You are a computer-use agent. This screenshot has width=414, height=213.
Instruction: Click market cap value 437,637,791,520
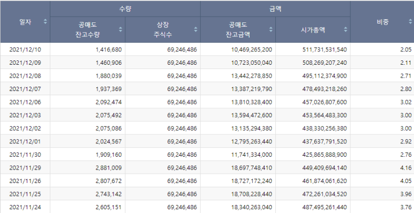tap(325, 141)
